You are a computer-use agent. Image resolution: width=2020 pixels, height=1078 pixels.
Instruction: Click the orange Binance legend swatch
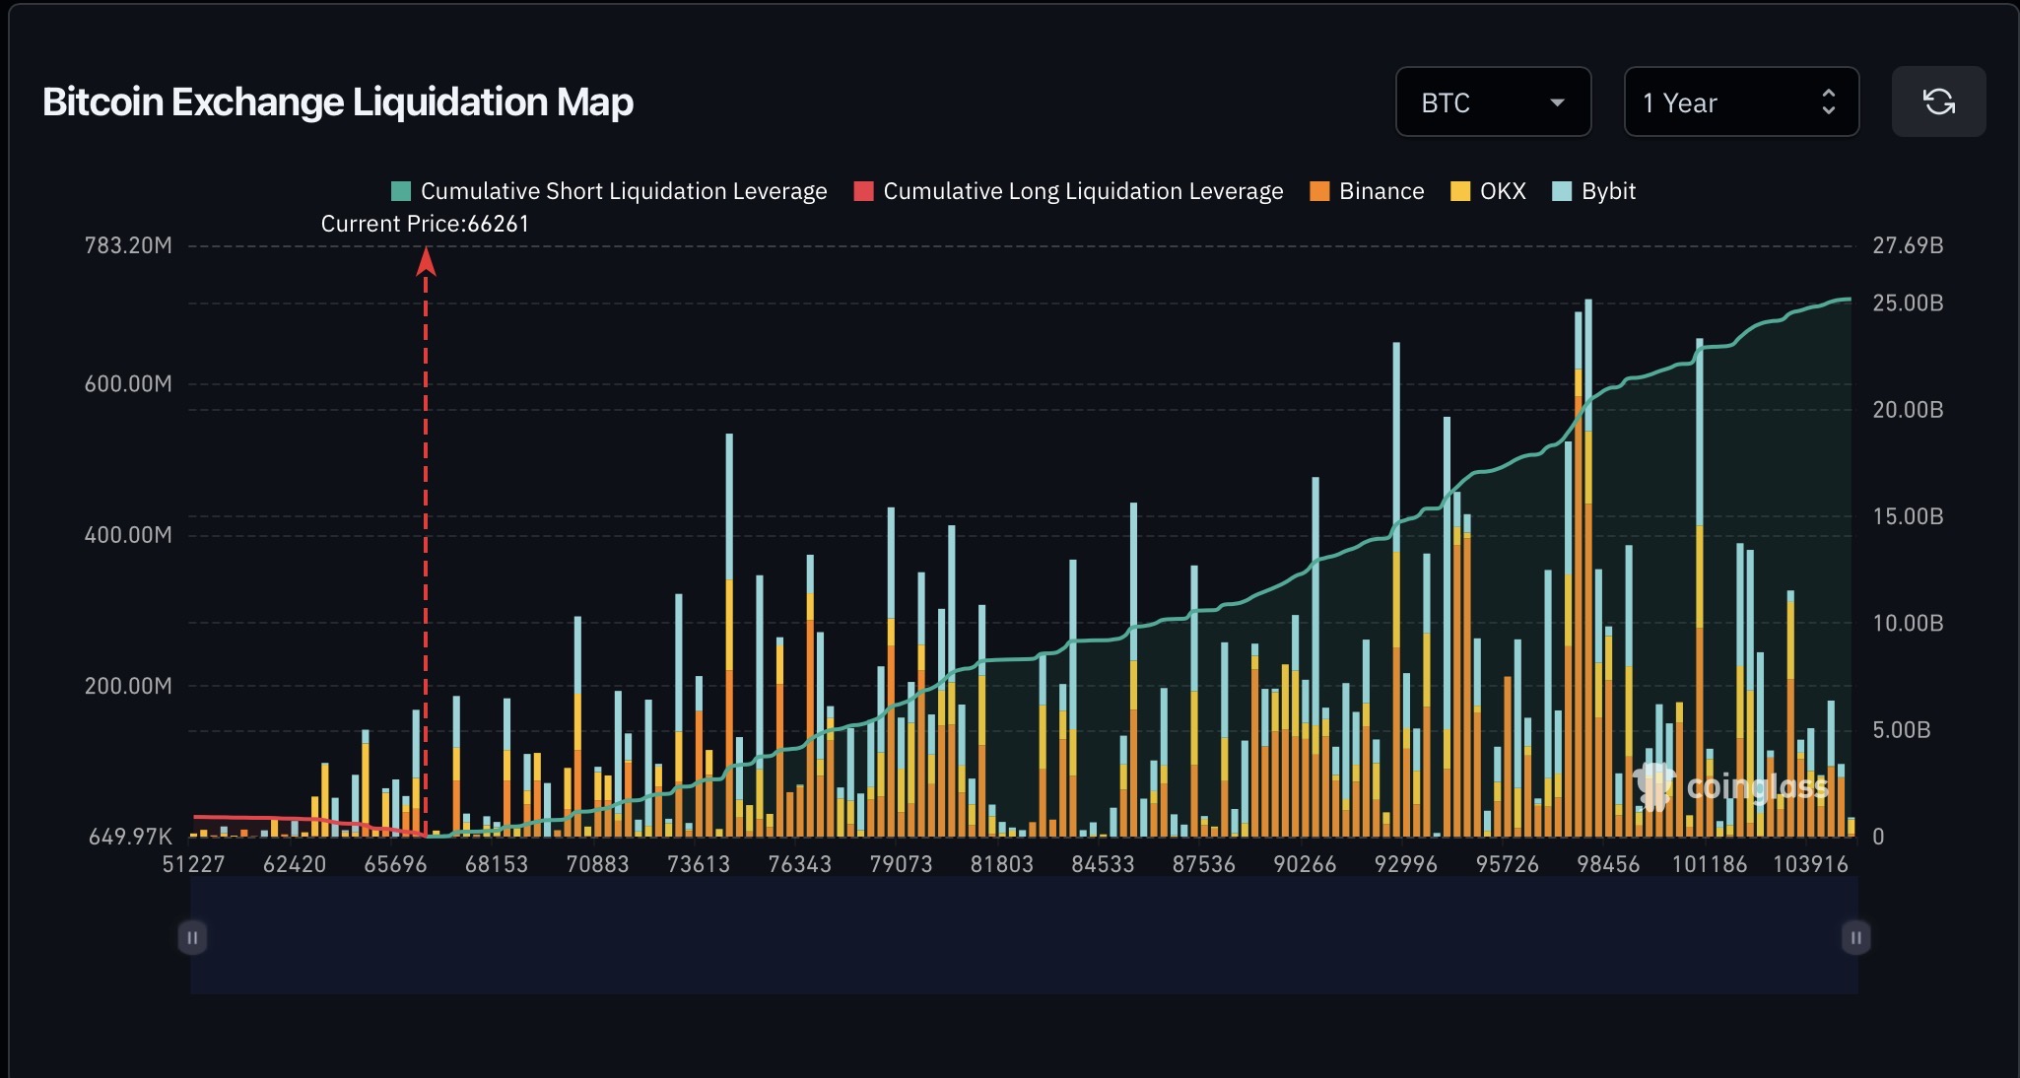(x=1319, y=191)
